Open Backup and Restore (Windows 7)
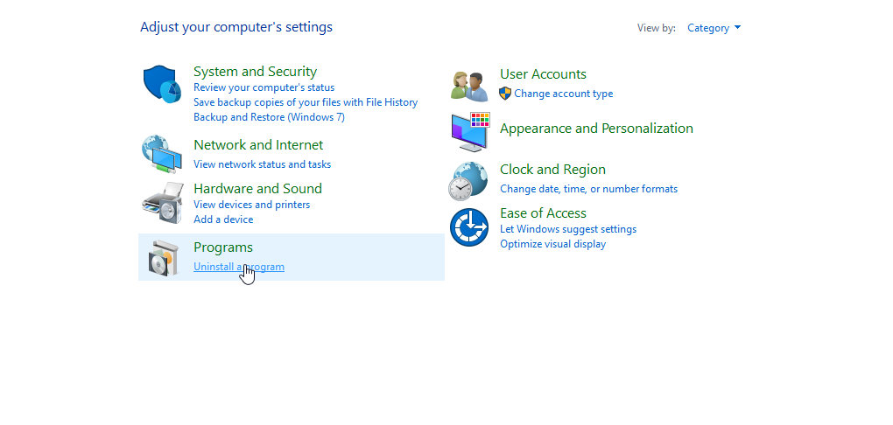 [x=269, y=117]
